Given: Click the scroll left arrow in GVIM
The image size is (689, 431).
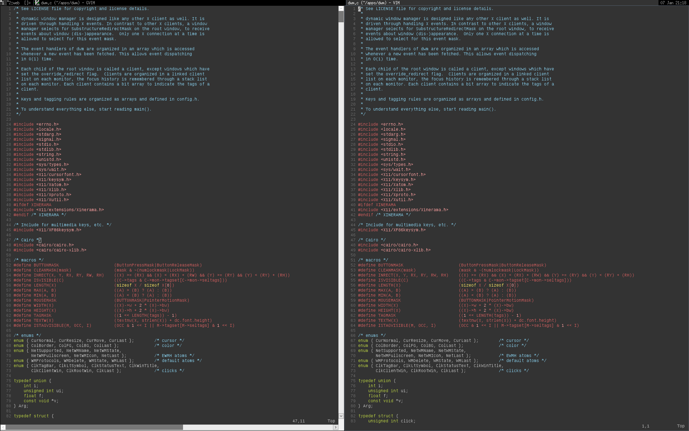Looking at the screenshot, I should point(3,427).
